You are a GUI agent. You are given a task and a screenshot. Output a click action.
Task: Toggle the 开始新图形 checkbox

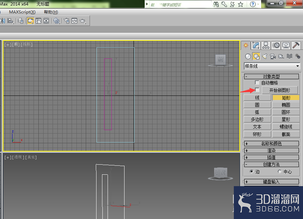257,90
